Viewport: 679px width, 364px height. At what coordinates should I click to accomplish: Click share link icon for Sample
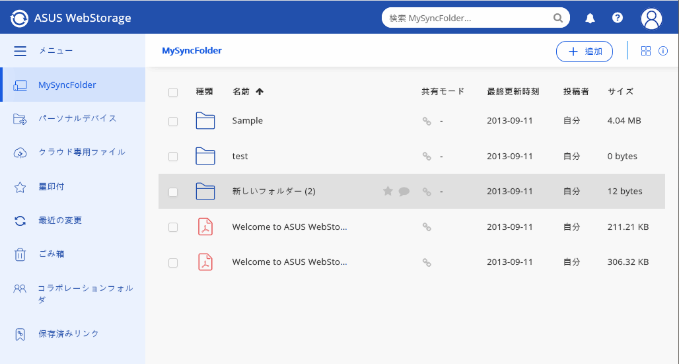[427, 122]
